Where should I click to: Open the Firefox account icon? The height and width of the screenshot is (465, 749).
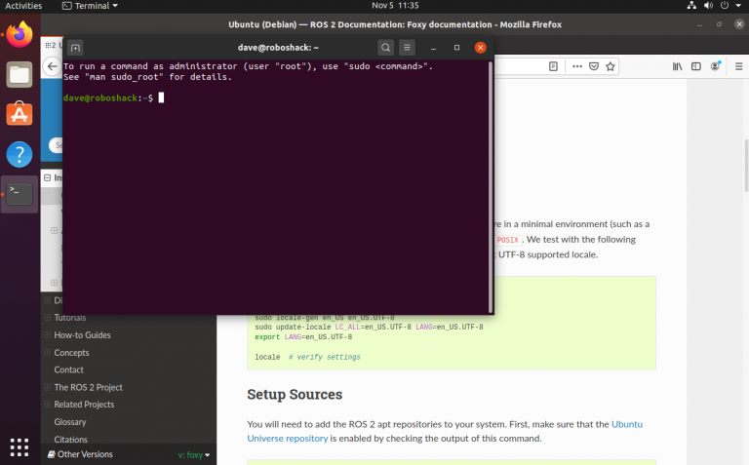pos(716,67)
